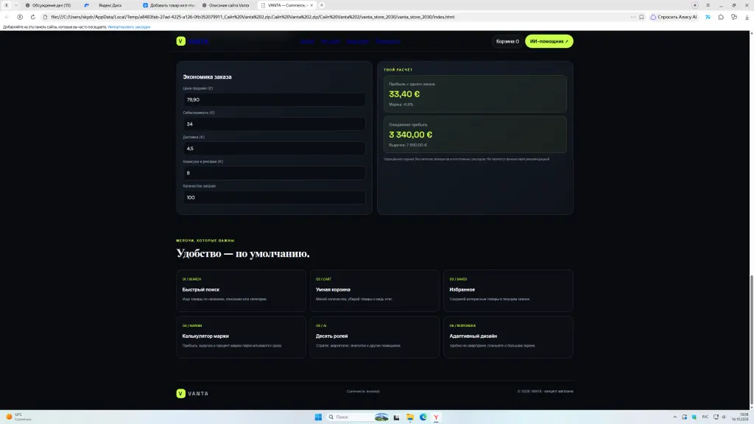Open the collections icon beside extensions

tap(734, 17)
